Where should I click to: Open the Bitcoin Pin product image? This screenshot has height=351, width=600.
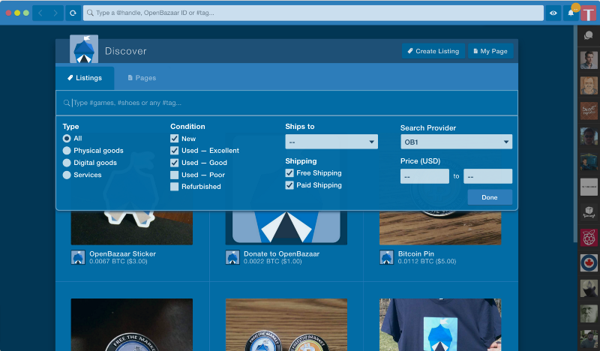pyautogui.click(x=440, y=228)
